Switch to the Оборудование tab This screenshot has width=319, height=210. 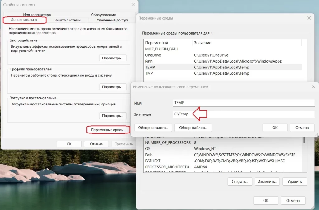(x=103, y=15)
